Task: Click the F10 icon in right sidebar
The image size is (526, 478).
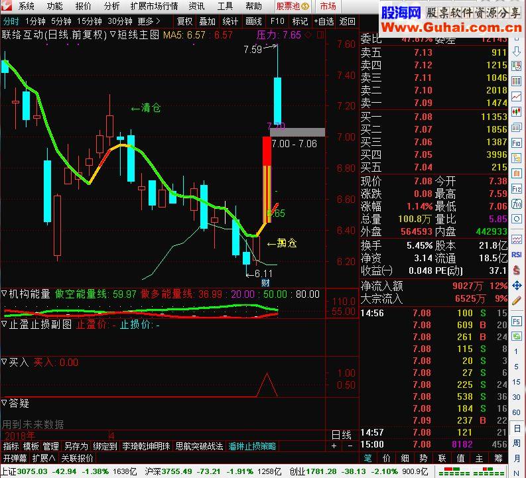Action: (x=517, y=143)
